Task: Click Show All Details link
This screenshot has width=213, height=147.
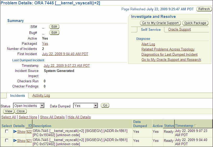Action: [52, 117]
